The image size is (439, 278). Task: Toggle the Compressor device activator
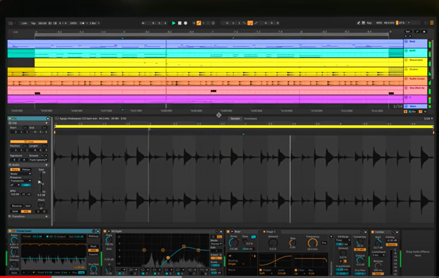click(x=10, y=231)
